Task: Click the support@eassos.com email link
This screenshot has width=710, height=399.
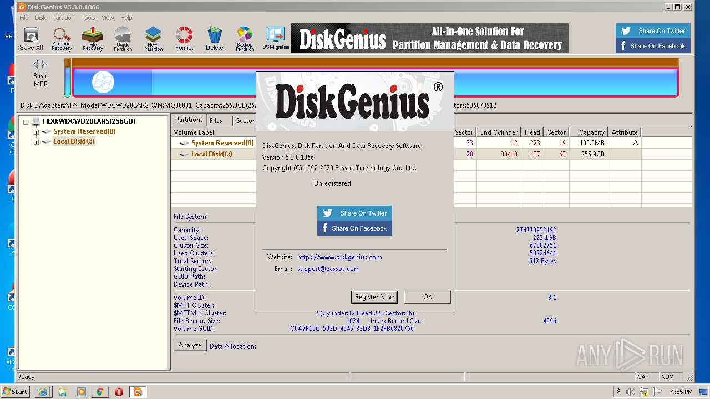Action: point(328,269)
